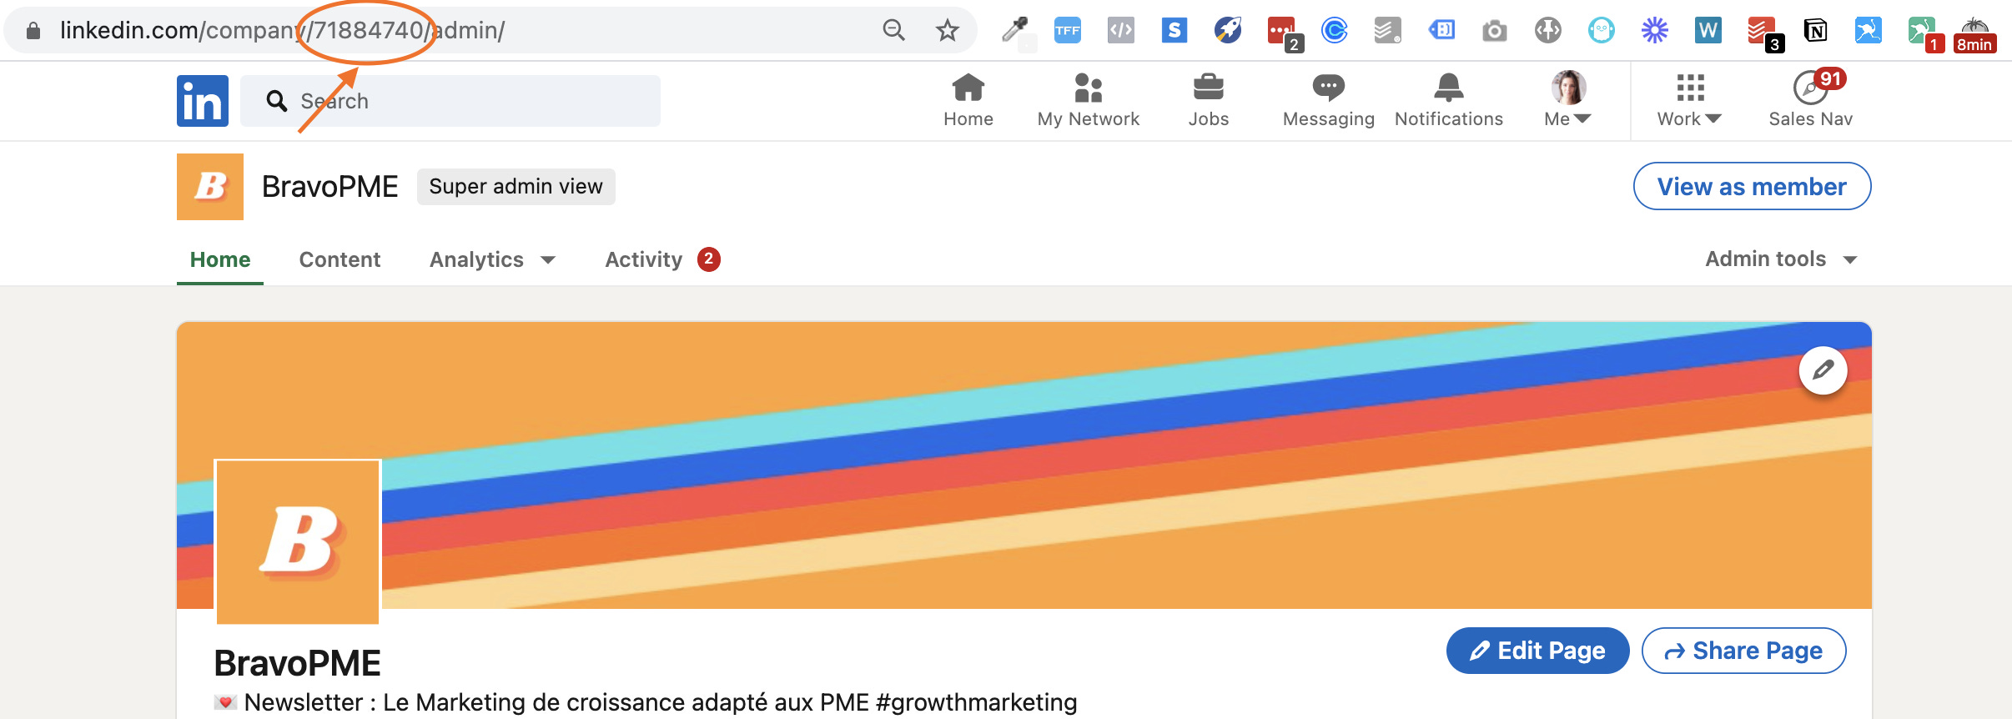The image size is (2012, 719).
Task: Open the gray stacked layers extension
Action: pos(1388,31)
